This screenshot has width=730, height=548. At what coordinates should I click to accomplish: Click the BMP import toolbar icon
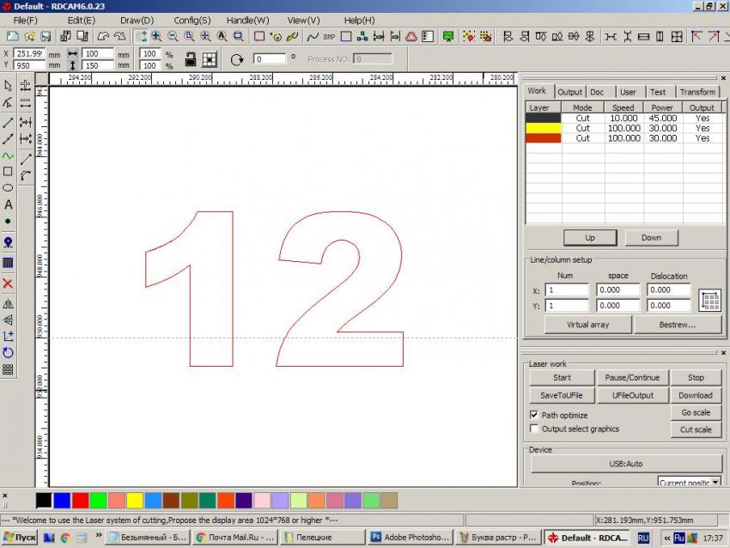(329, 37)
